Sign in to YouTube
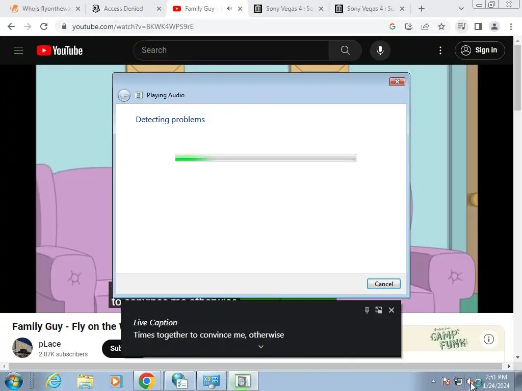 480,50
